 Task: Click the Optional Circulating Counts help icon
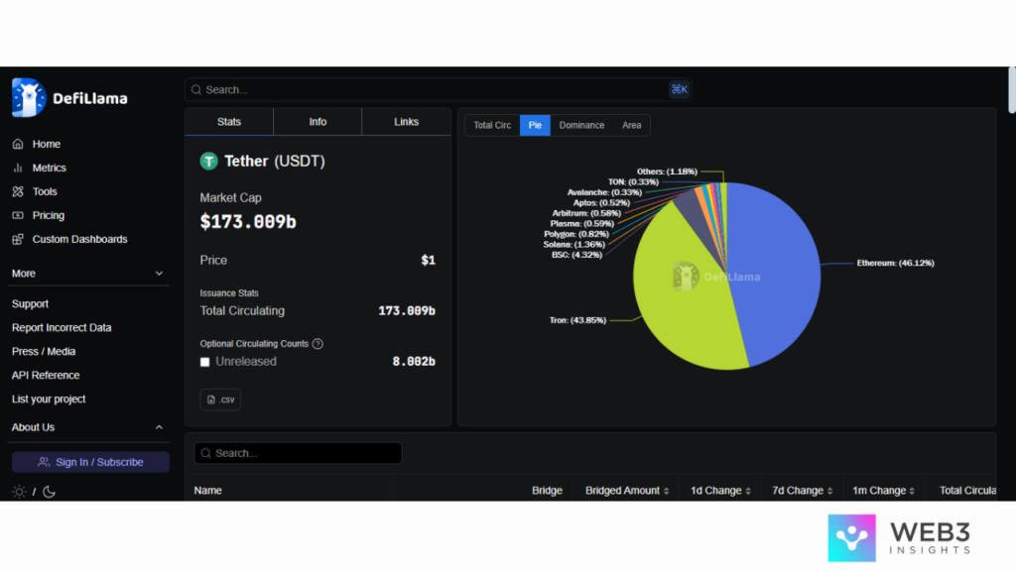pyautogui.click(x=317, y=344)
